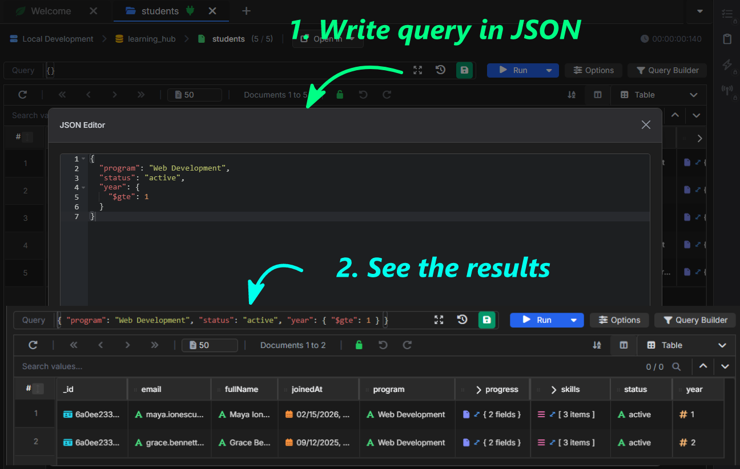The width and height of the screenshot is (740, 469).
Task: Click the undo icon in the Documents 1 to 2 toolbar
Action: 383,345
